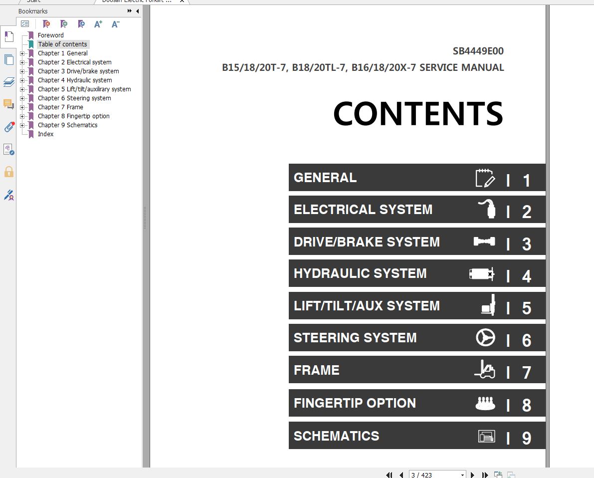Viewport: 594px width, 478px height.
Task: Click the bookmark options list icon
Action: 25,24
